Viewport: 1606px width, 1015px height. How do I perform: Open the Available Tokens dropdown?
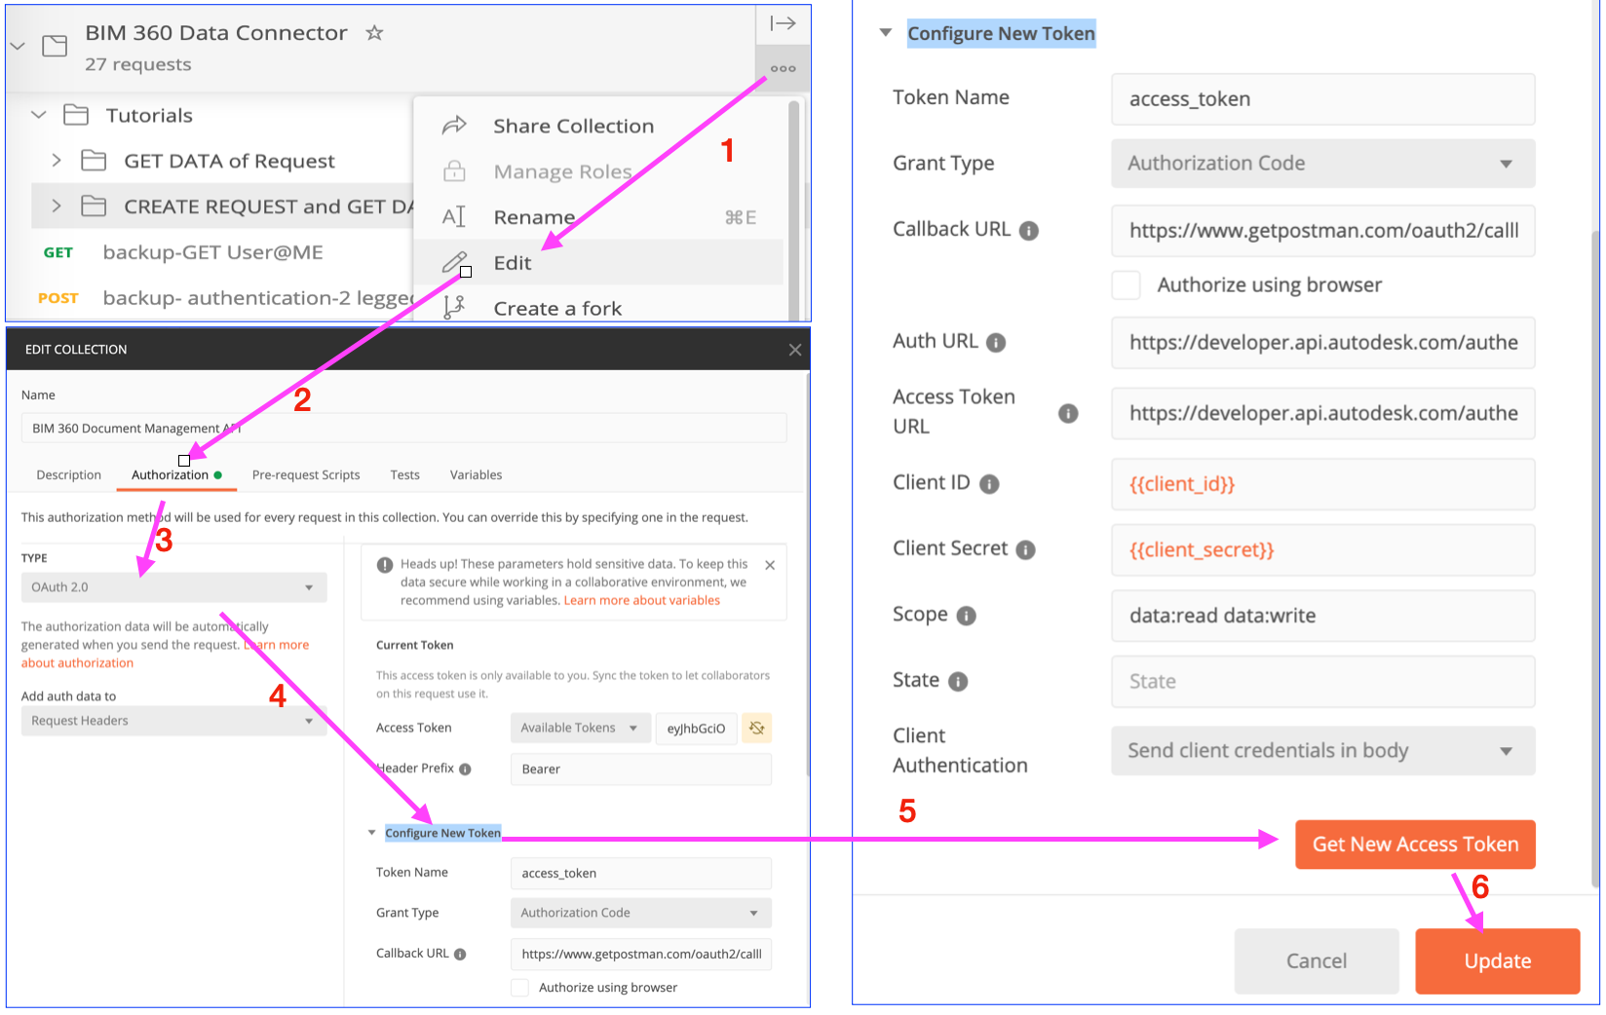[x=580, y=728]
